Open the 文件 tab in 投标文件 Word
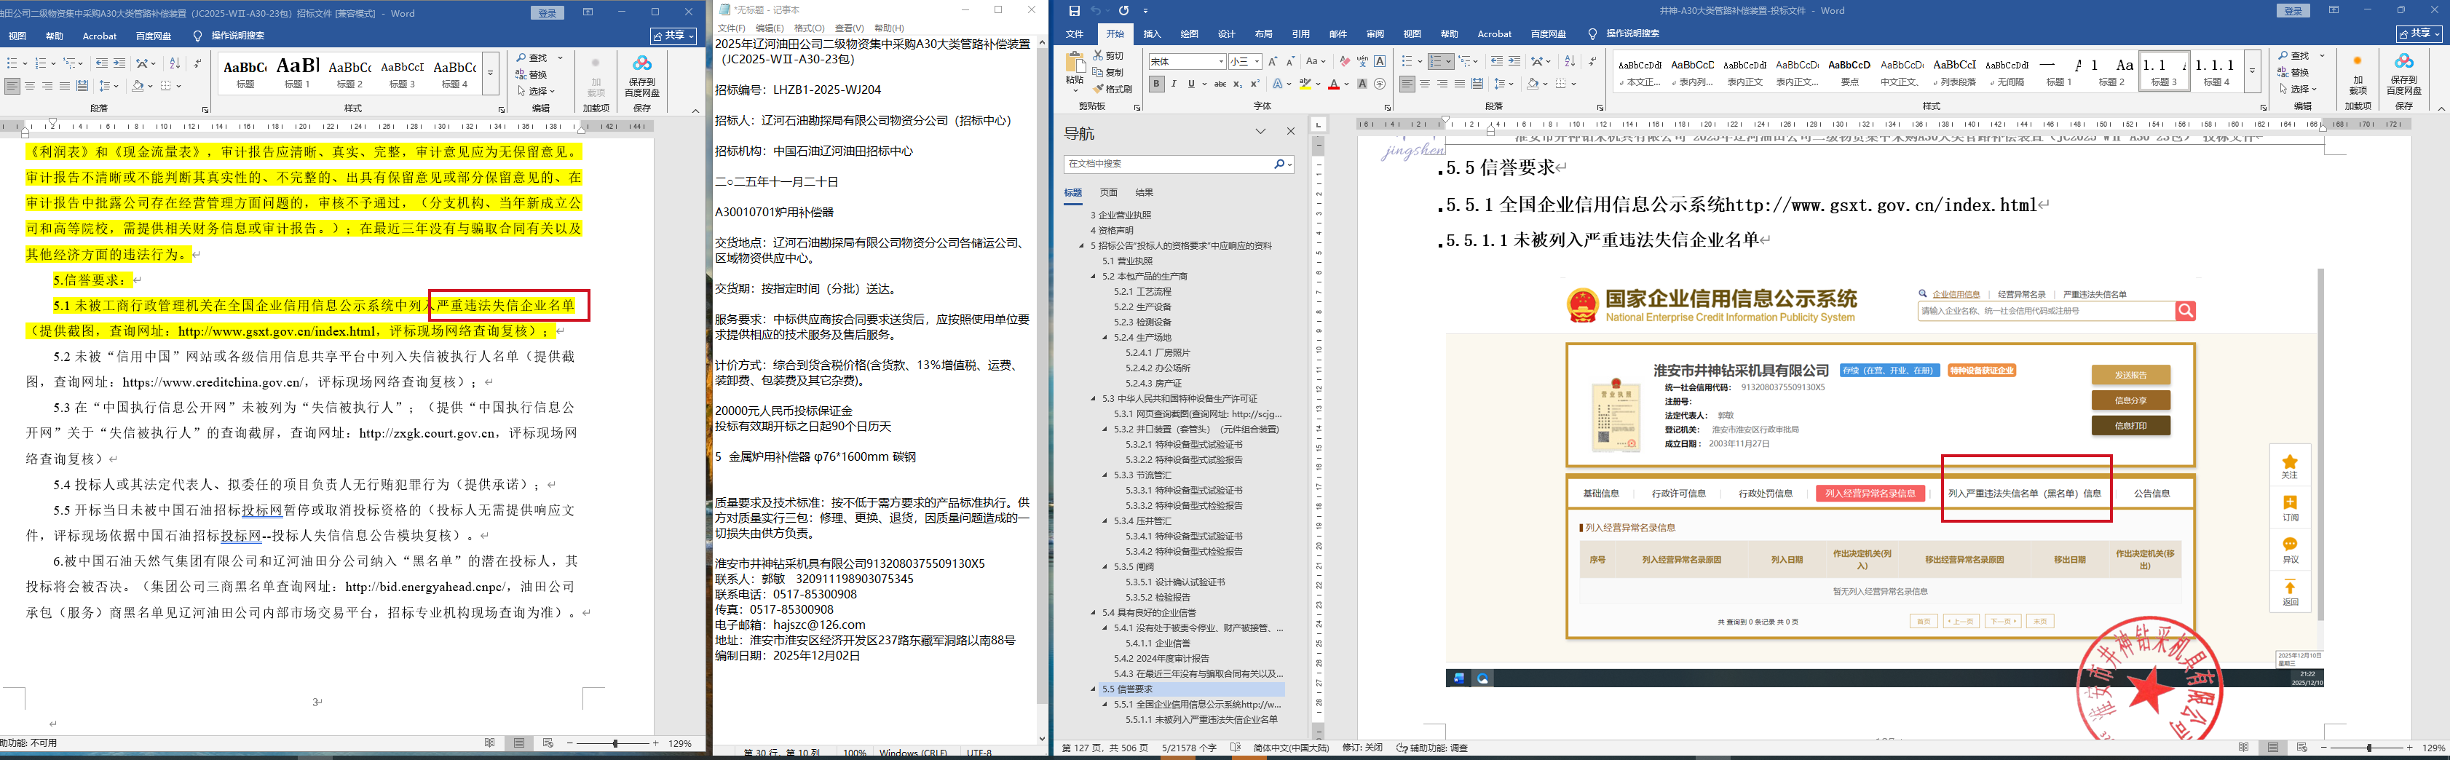The width and height of the screenshot is (2450, 760). [1075, 34]
